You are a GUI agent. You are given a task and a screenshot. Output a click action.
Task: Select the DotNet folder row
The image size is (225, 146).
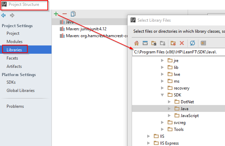pos(178,102)
